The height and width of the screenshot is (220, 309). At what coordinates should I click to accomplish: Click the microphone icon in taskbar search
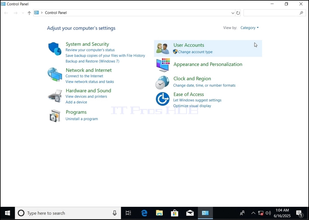pos(115,213)
